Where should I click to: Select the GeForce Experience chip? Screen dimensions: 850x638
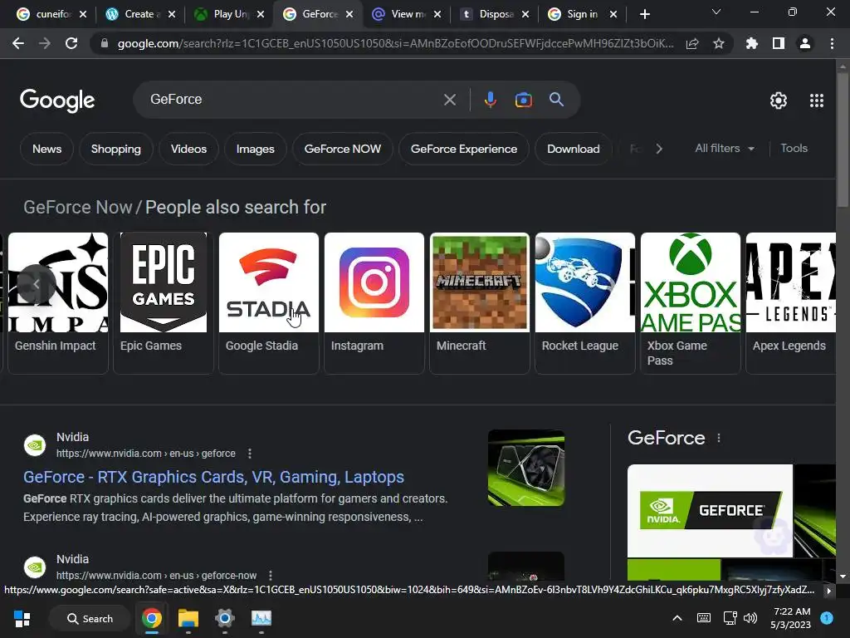click(463, 149)
